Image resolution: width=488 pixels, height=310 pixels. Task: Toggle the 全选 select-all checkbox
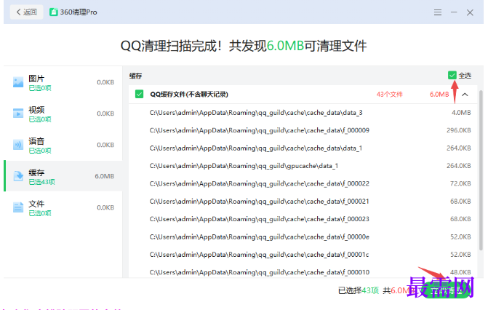[x=452, y=76]
